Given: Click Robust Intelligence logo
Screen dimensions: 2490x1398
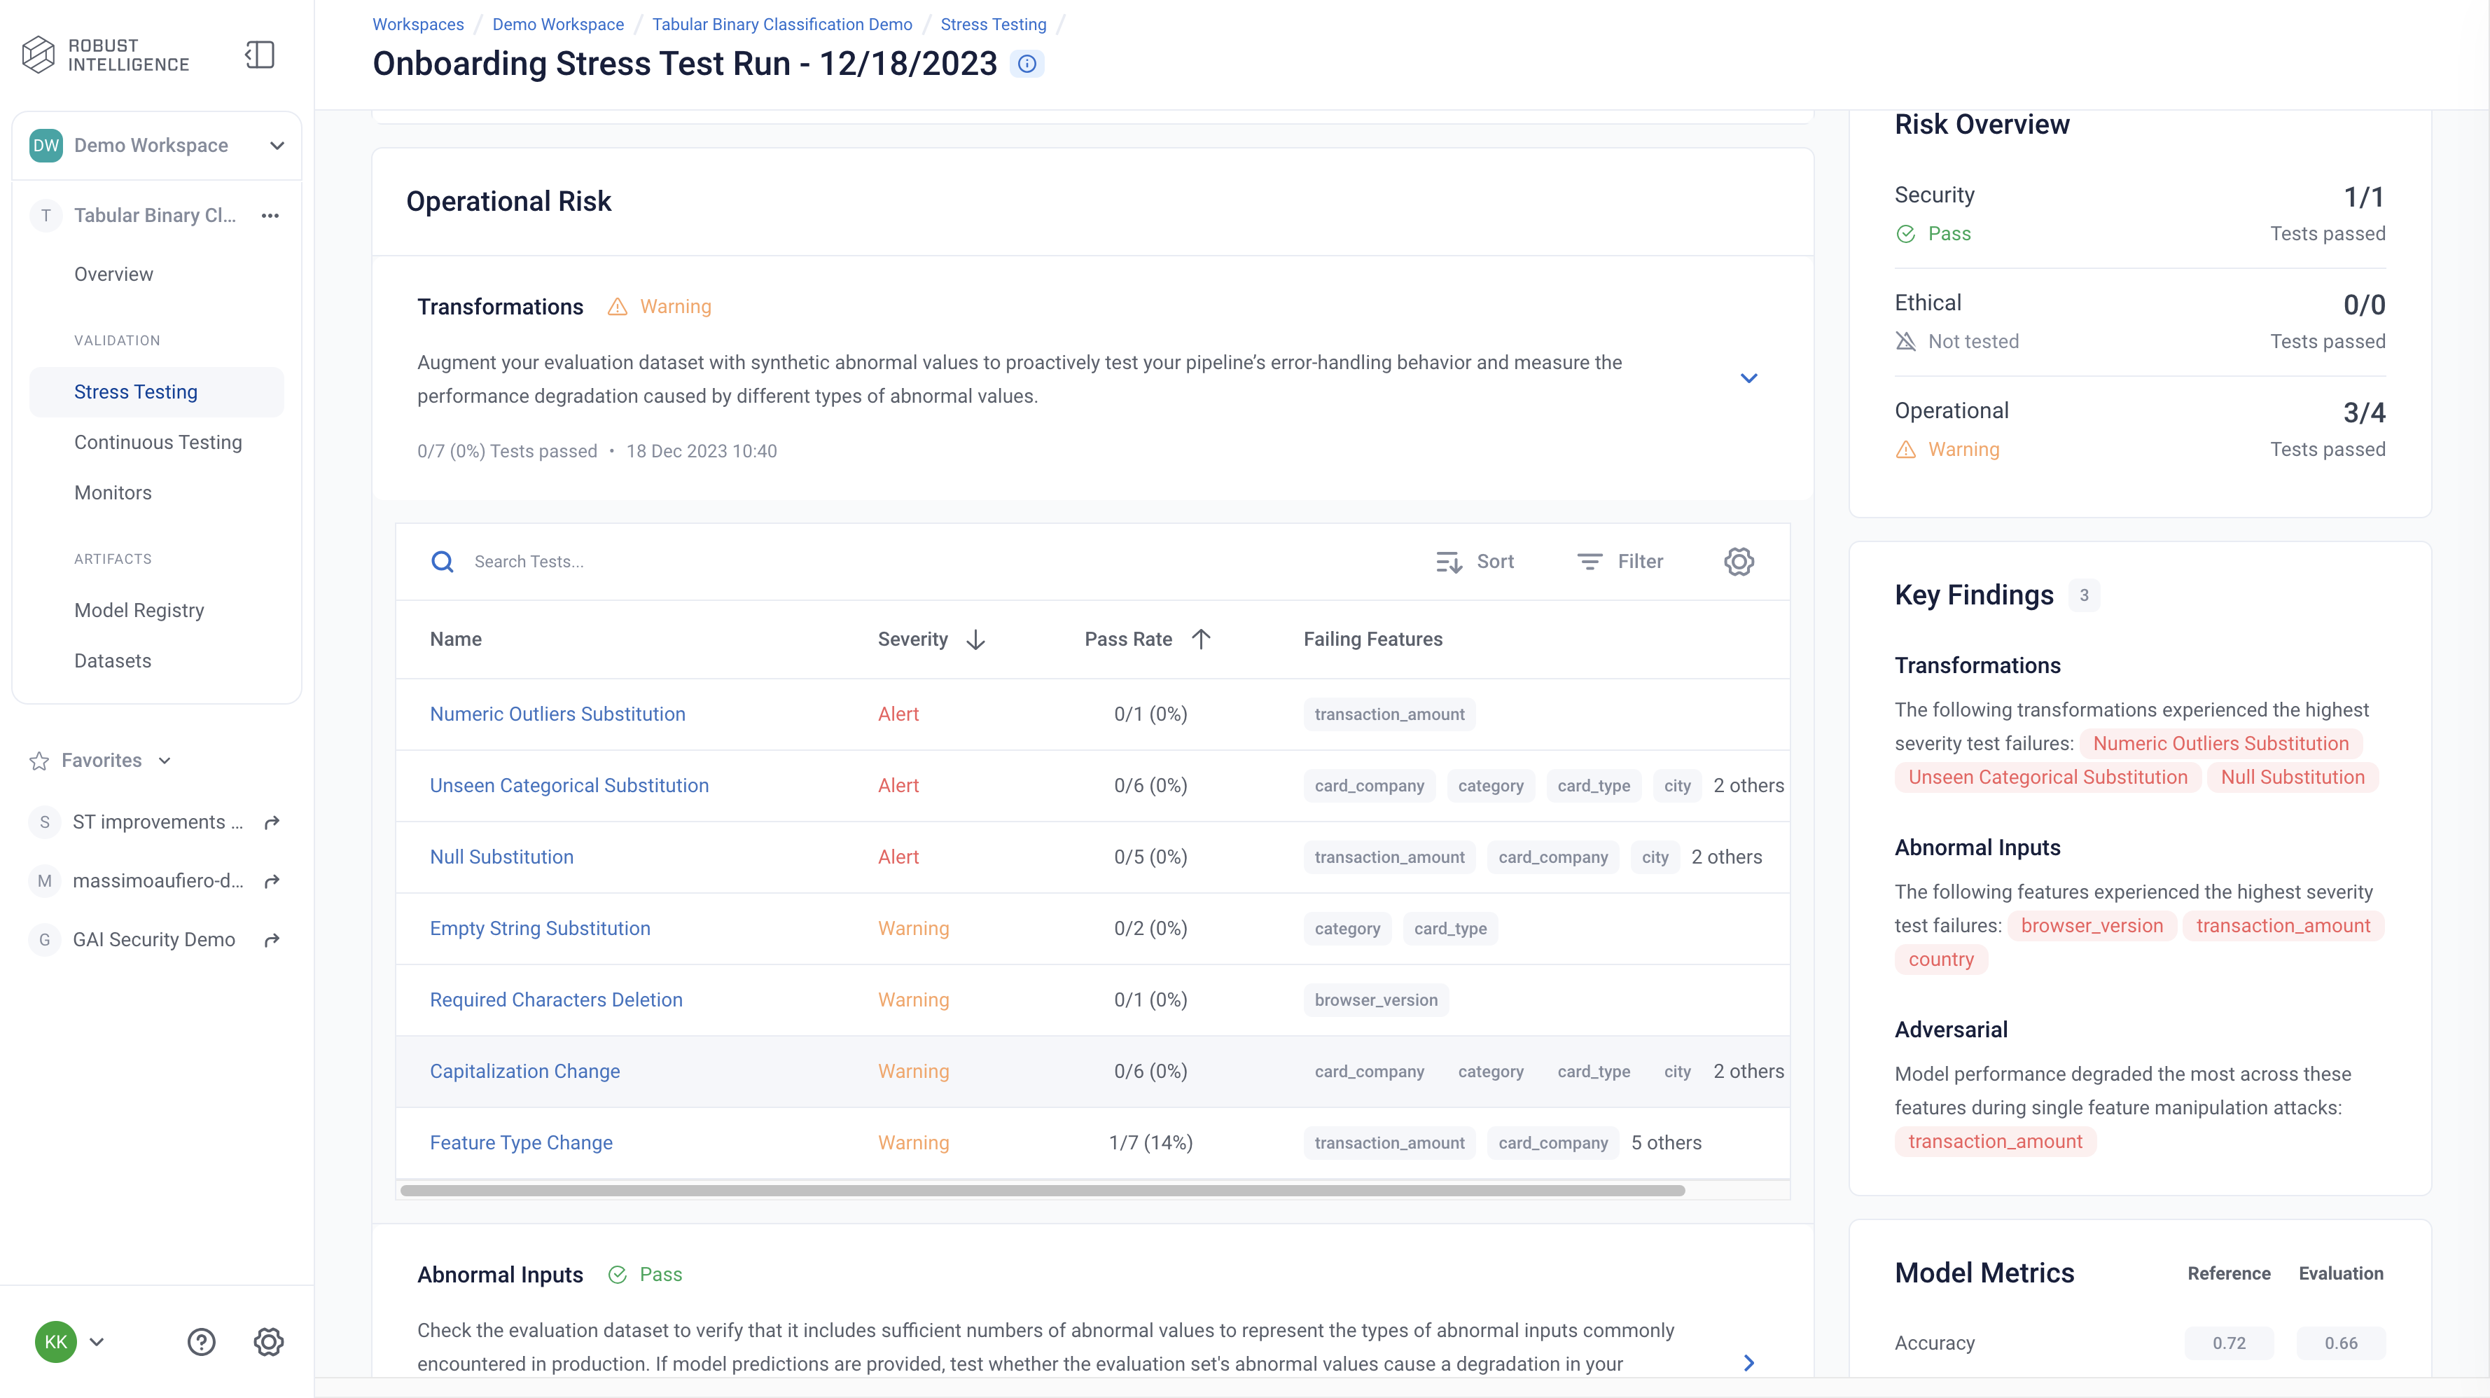Looking at the screenshot, I should point(106,55).
